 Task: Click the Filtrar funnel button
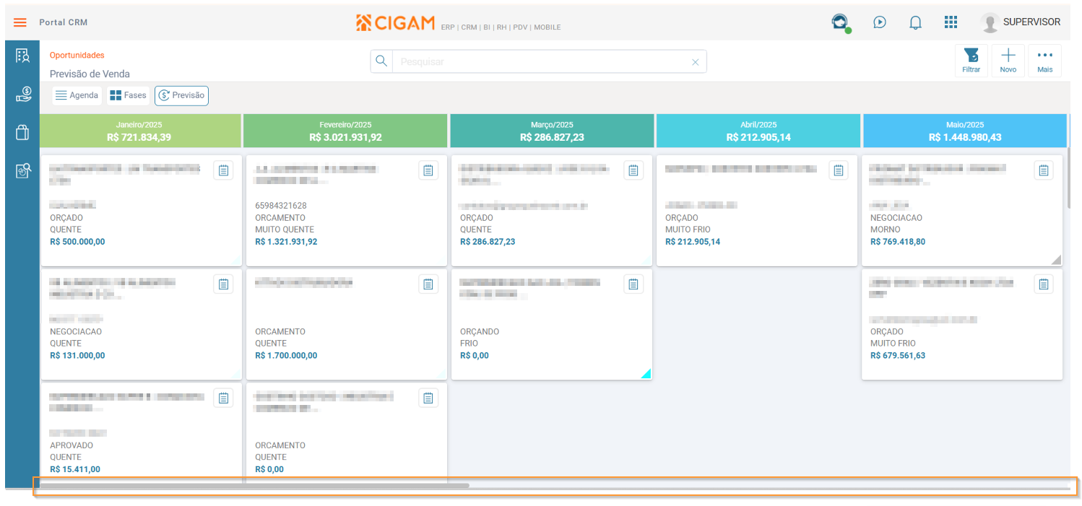(971, 61)
